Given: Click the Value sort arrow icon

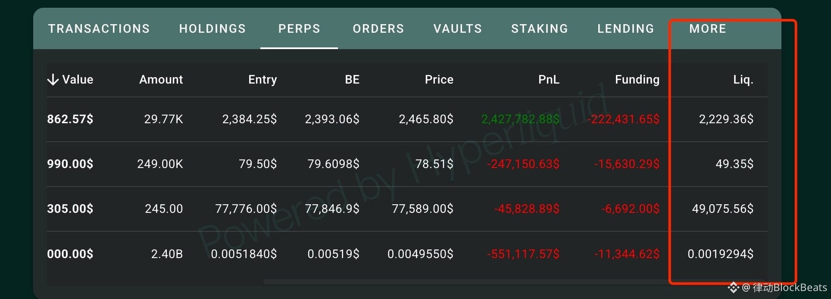Looking at the screenshot, I should click(53, 79).
